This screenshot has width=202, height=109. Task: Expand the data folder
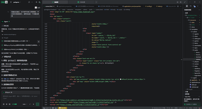coord(192,22)
